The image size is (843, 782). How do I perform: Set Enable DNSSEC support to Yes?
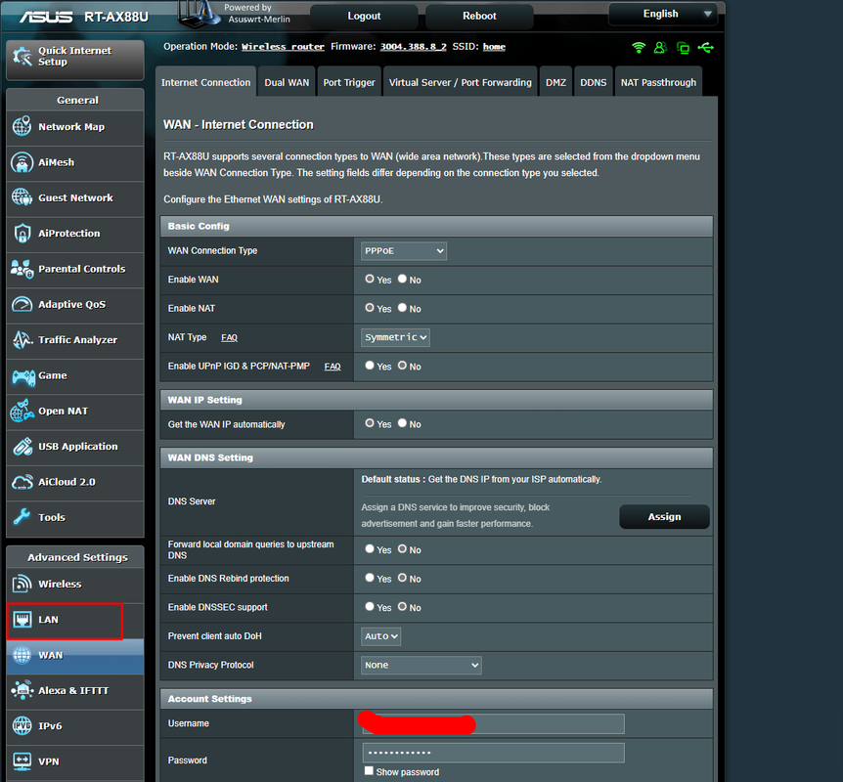[370, 607]
